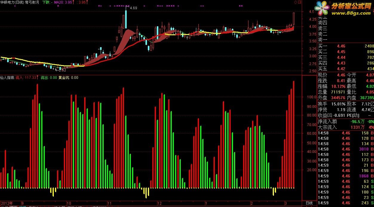Screen dimensions: 374x207
Task: Click the 2.52 low price marker
Action: 62,70
